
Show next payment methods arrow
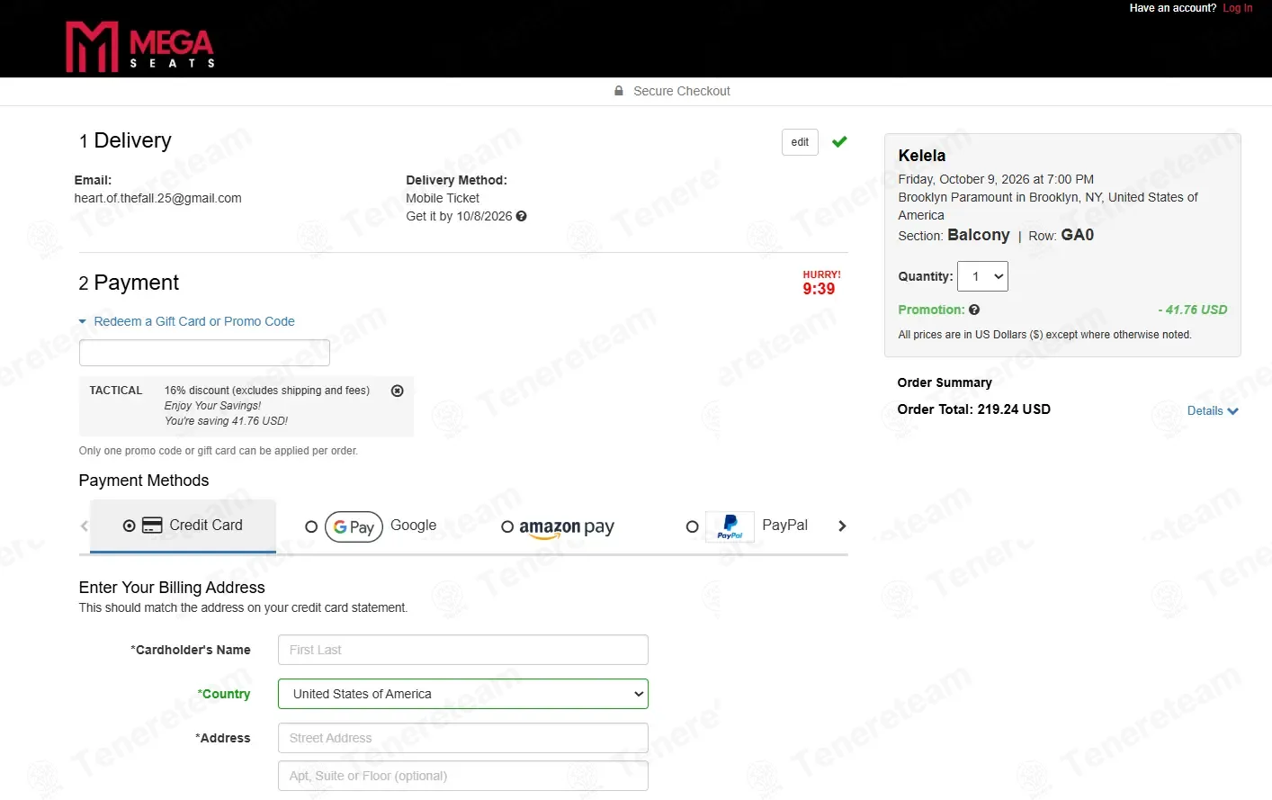pyautogui.click(x=842, y=526)
